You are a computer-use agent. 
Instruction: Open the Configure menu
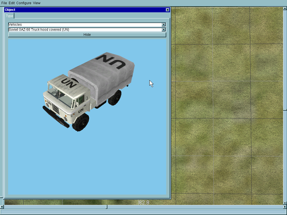(x=24, y=3)
